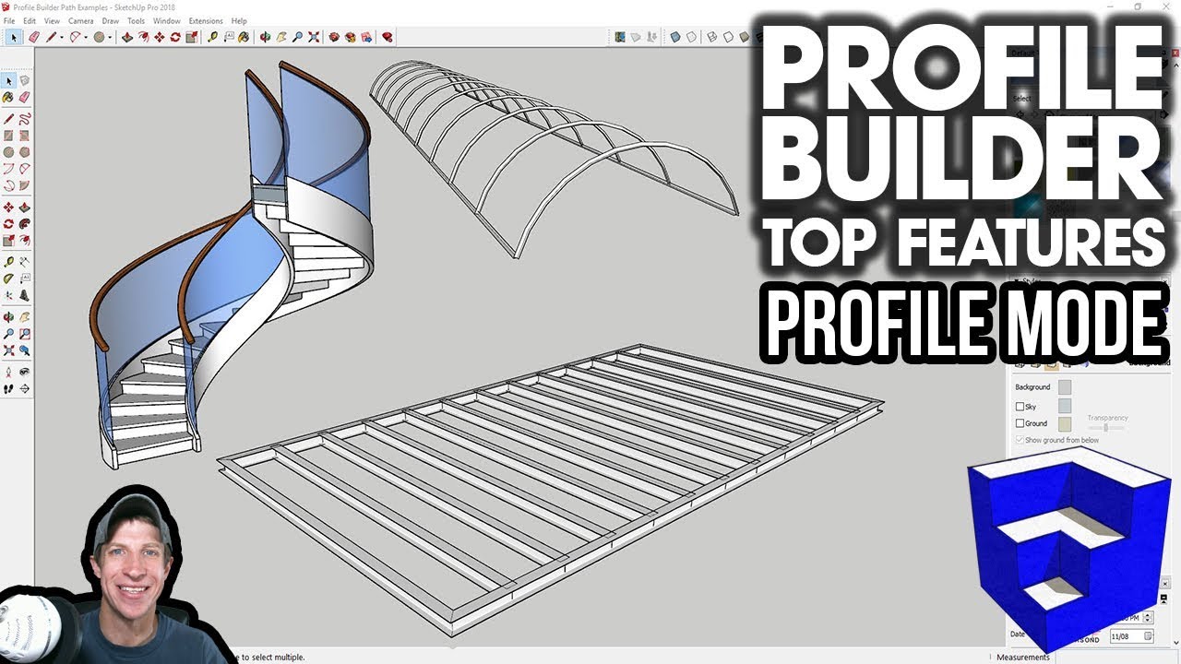Viewport: 1181px width, 664px height.
Task: Select the Circle shape tool in top toolbar
Action: coord(99,37)
